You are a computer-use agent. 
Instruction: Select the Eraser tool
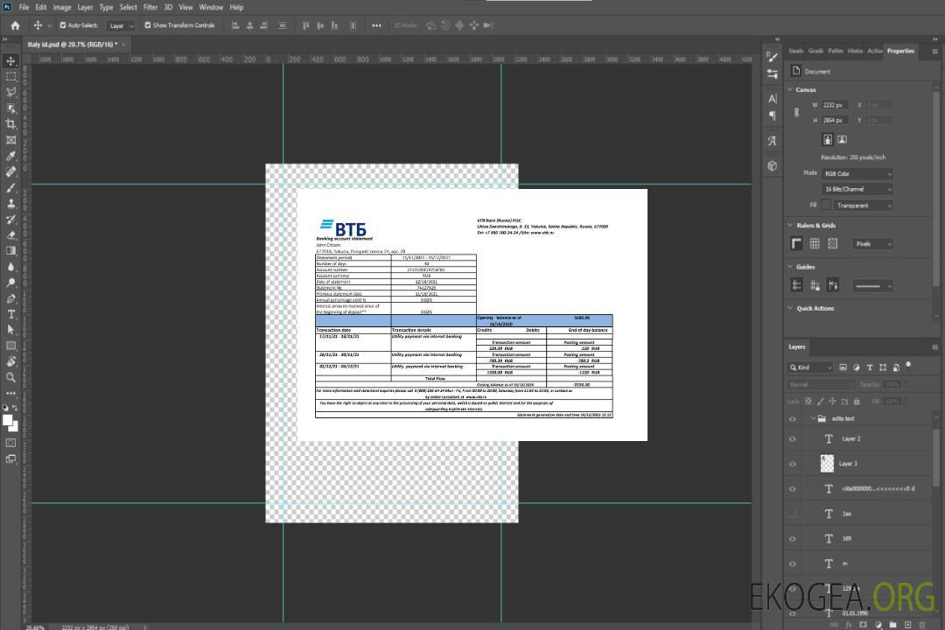(10, 235)
